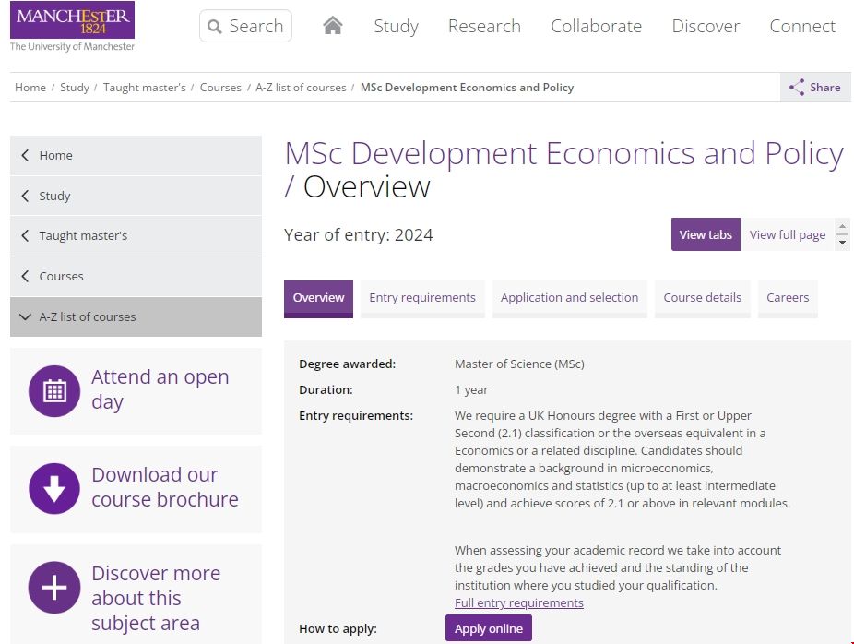Click the download arrow brochure icon
Viewport: 854px width, 644px height.
point(54,488)
